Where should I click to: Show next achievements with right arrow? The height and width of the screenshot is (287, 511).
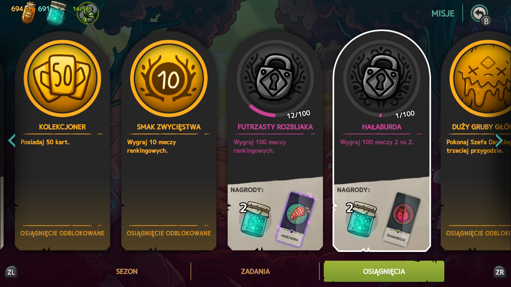[499, 140]
